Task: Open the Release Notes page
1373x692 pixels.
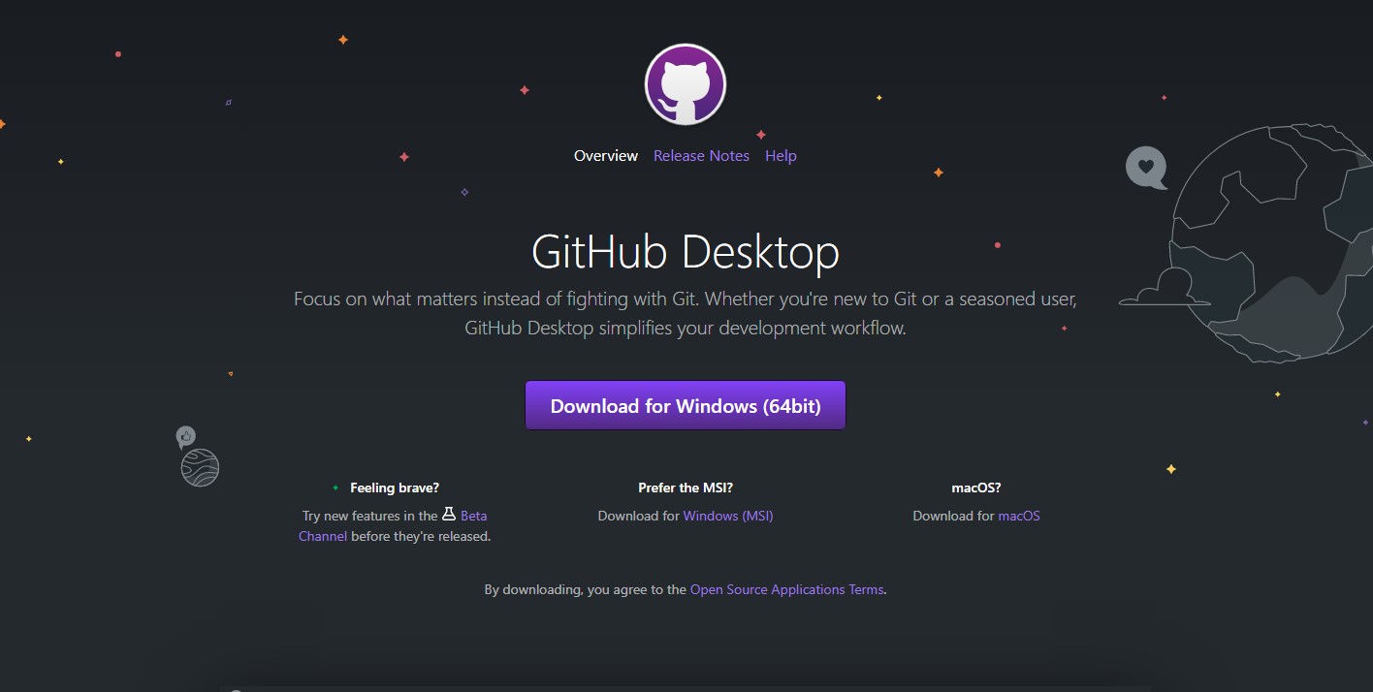Action: pos(701,156)
